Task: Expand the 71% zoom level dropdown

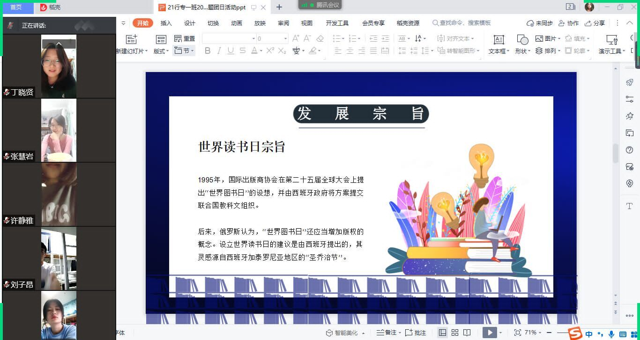Action: [x=540, y=333]
